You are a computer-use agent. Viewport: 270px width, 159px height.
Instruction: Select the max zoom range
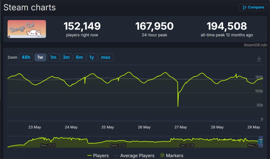tap(106, 57)
